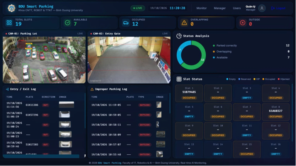Screen dimensions: 296x166
Task: Open vehicle image for plate 61K57296
Action: (64, 114)
